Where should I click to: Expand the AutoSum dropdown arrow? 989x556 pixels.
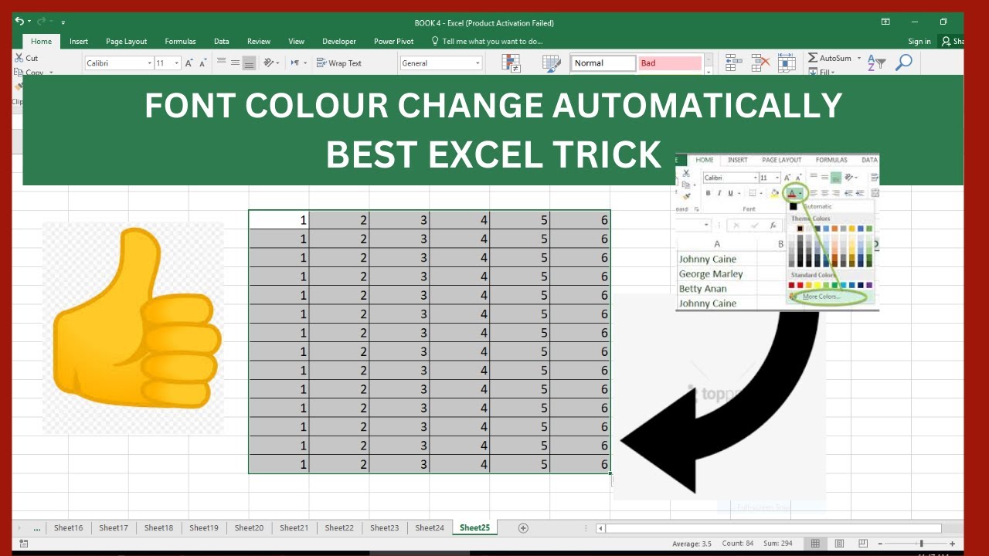(858, 58)
